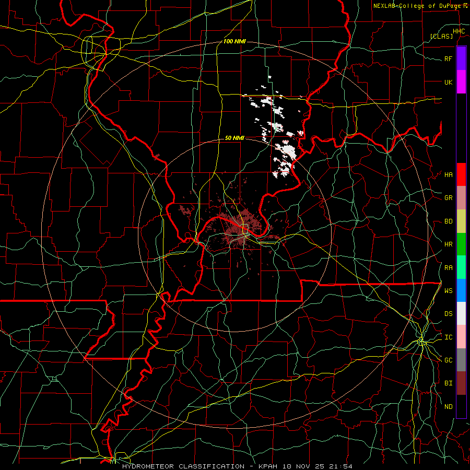Click the 'IC' legend label

(x=448, y=337)
